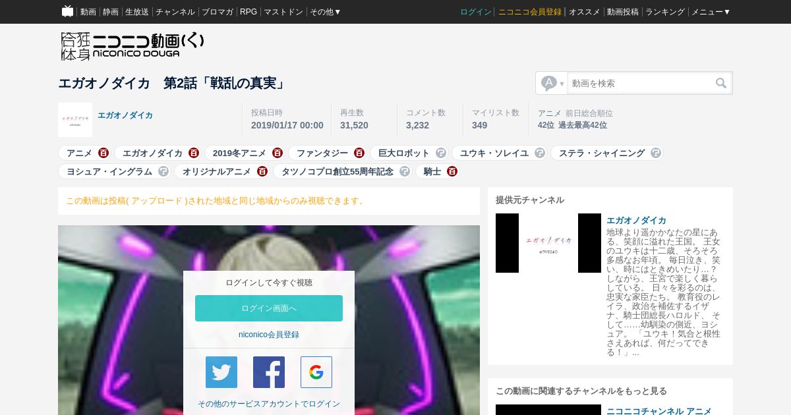Click niconico会員登録 link in login box
791x415 pixels.
tap(269, 335)
